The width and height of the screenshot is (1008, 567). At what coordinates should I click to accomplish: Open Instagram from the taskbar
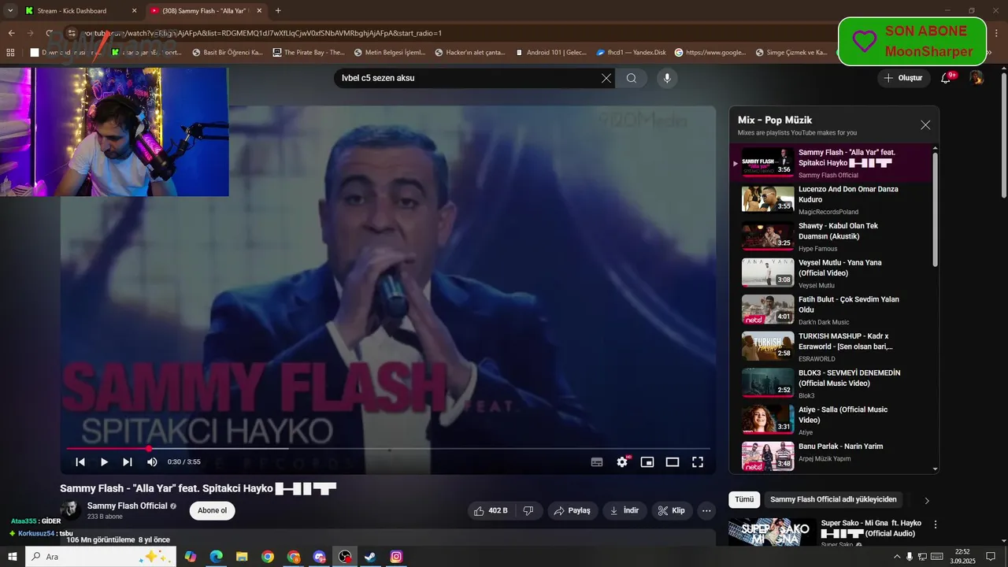coord(396,557)
